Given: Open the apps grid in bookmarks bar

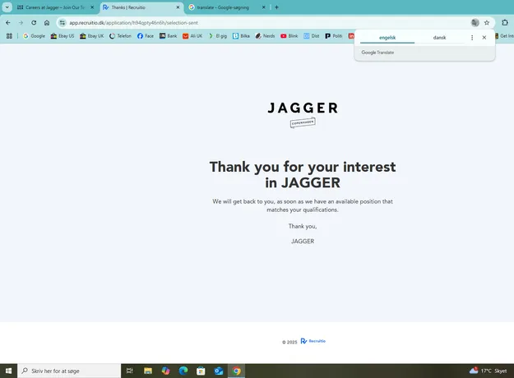Looking at the screenshot, I should pos(9,36).
